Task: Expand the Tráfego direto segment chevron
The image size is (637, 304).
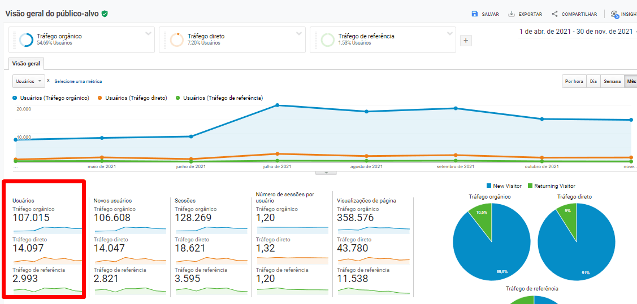Action: tap(299, 33)
